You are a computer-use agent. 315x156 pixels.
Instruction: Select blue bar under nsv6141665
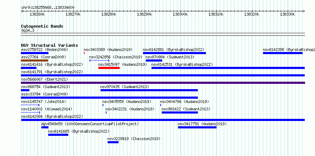(58, 135)
